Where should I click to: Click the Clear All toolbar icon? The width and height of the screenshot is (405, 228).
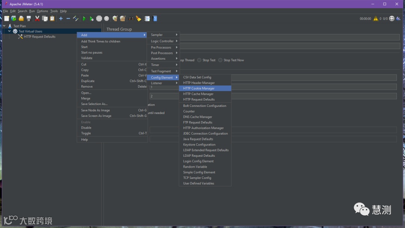click(x=122, y=19)
